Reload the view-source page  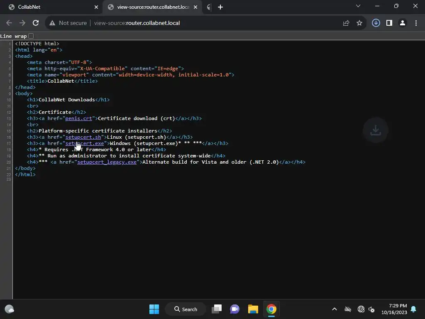click(36, 23)
